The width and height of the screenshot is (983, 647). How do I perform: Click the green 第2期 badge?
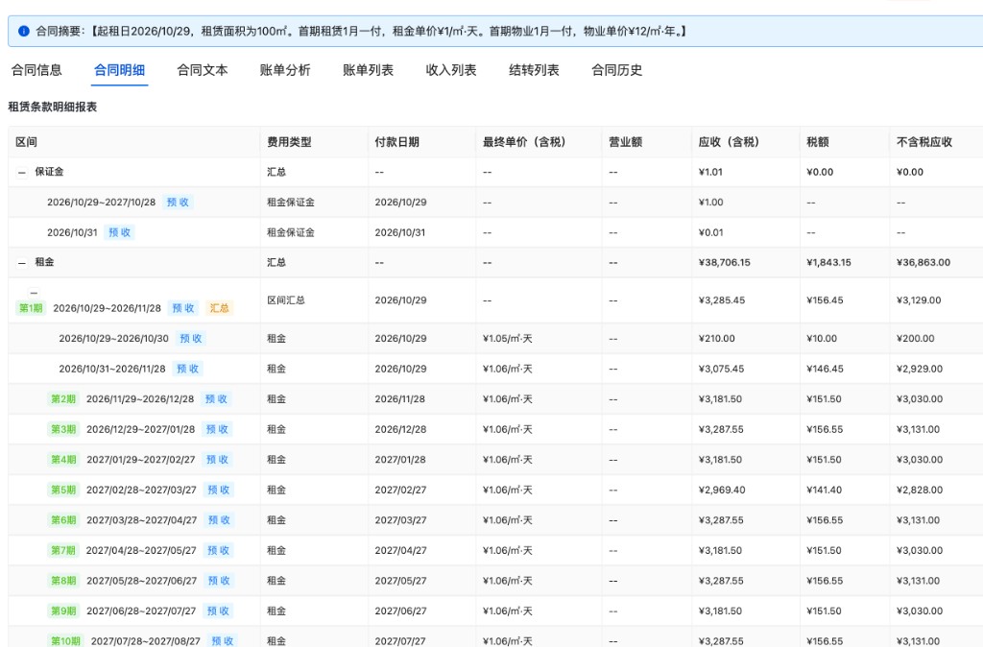pyautogui.click(x=62, y=399)
